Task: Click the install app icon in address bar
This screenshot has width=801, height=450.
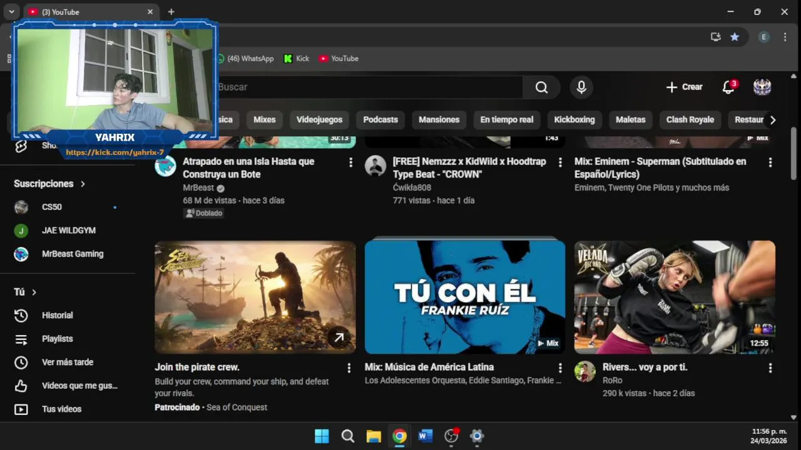Action: coord(716,37)
